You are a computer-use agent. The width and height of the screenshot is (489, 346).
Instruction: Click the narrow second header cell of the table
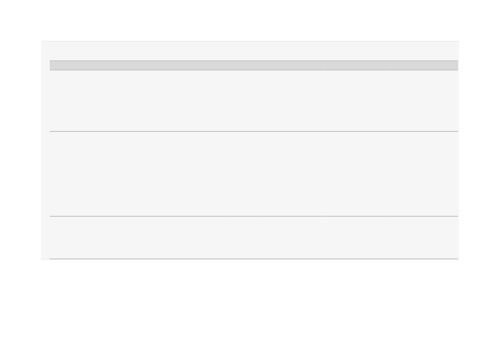point(244,66)
